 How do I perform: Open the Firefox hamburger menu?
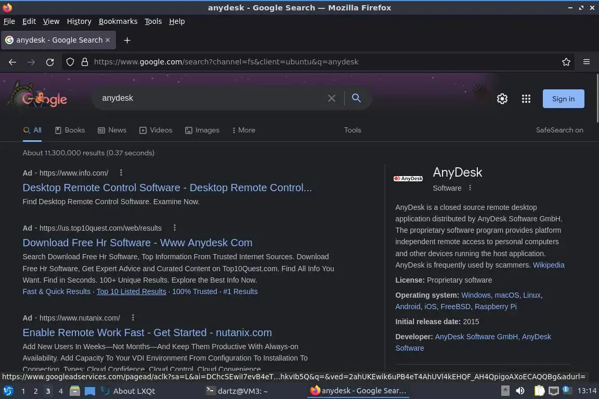(x=587, y=62)
